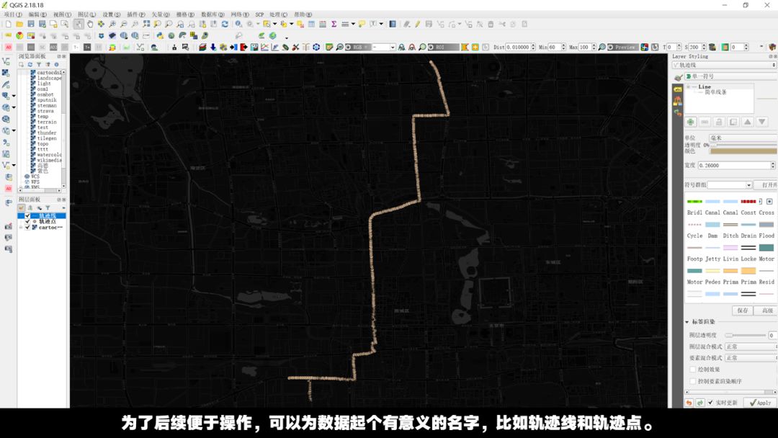Open the 插件 menu
The width and height of the screenshot is (778, 438).
(136, 14)
